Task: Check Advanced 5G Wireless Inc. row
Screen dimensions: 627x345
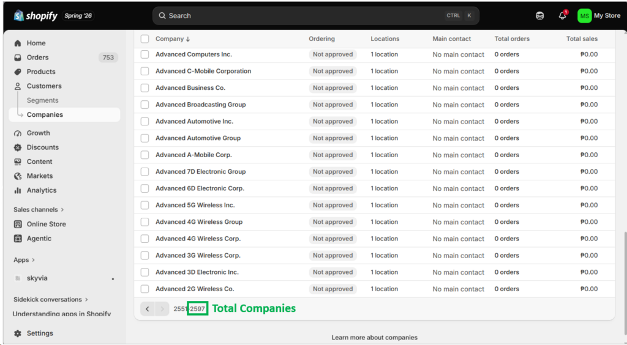Action: (x=145, y=206)
